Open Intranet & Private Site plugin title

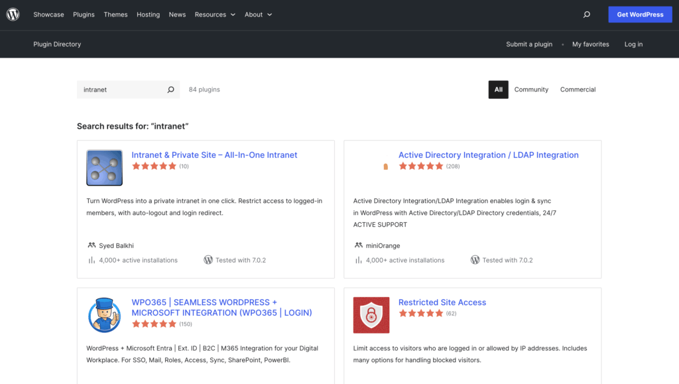(x=214, y=155)
